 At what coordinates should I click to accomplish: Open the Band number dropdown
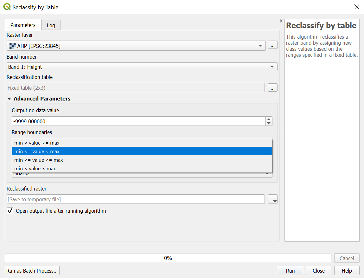pos(142,67)
